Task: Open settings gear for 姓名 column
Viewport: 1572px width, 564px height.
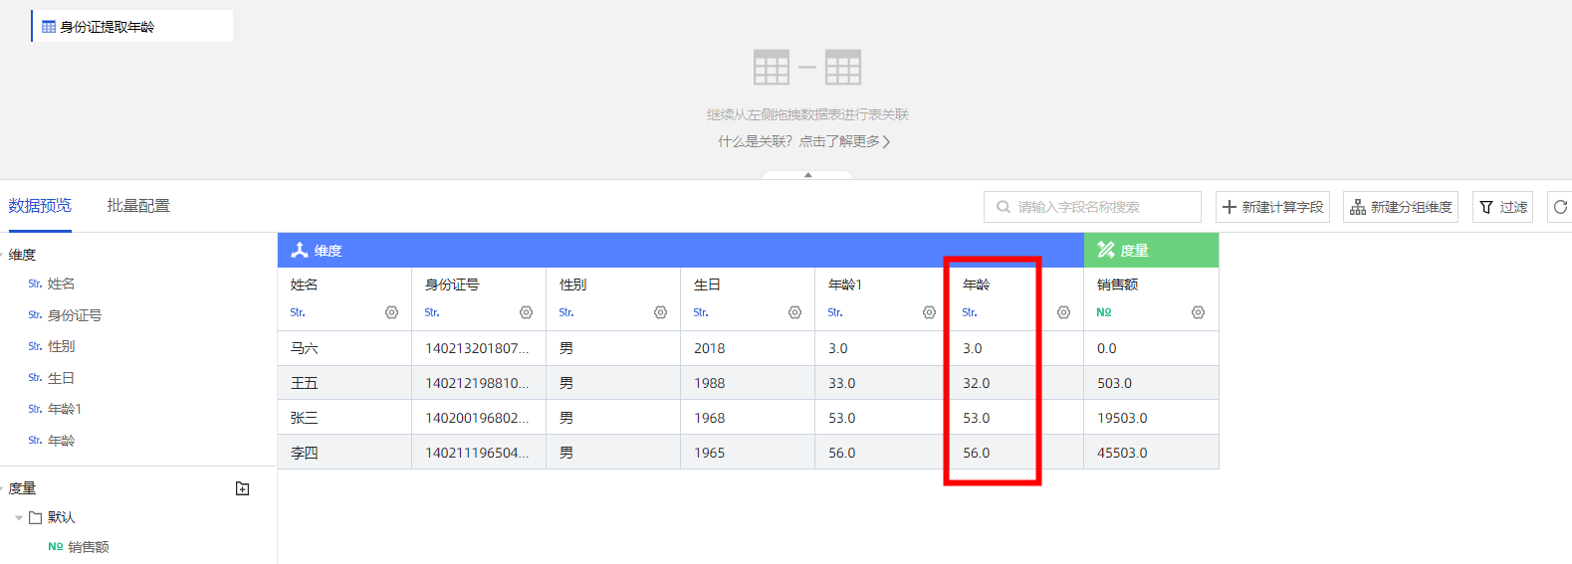Action: (x=391, y=312)
